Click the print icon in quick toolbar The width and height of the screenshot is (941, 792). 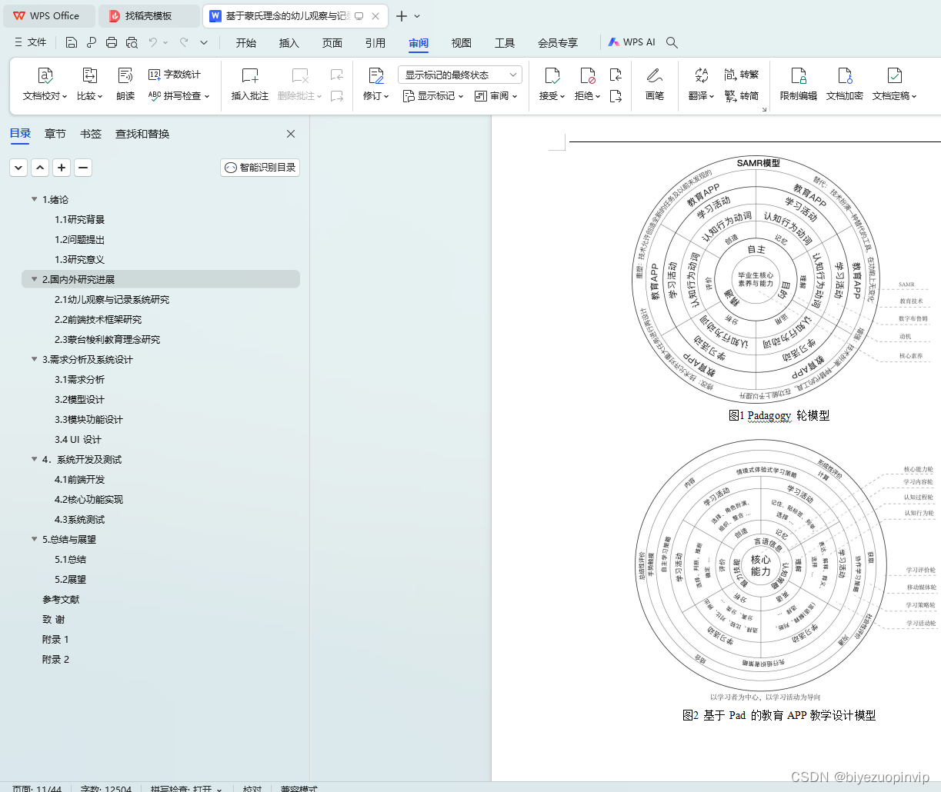(112, 42)
